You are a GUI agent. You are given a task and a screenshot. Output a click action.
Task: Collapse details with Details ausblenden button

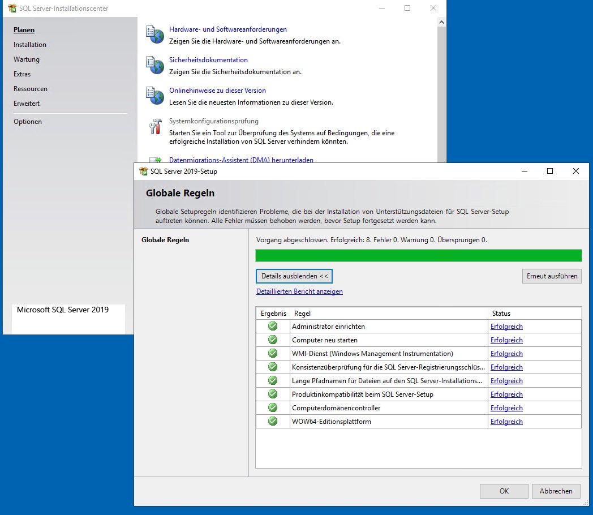[x=294, y=276]
